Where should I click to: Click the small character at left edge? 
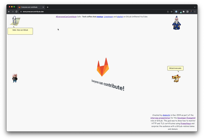[15, 78]
